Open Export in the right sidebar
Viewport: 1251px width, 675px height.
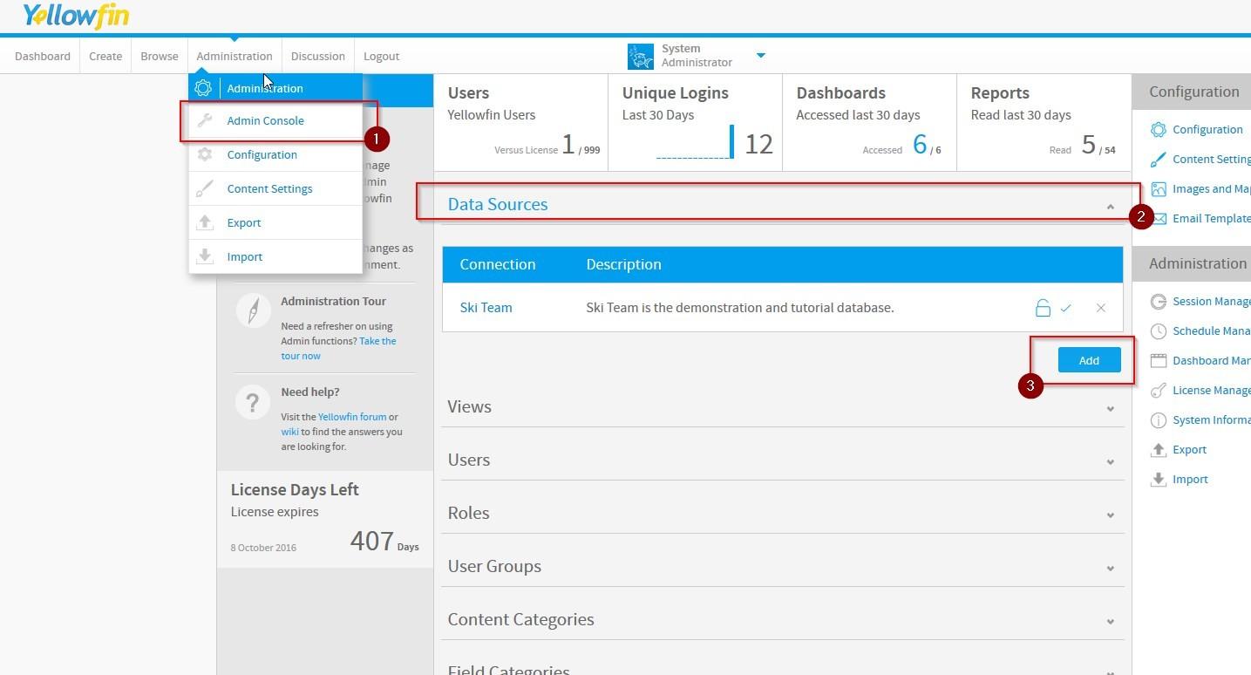coord(1189,449)
